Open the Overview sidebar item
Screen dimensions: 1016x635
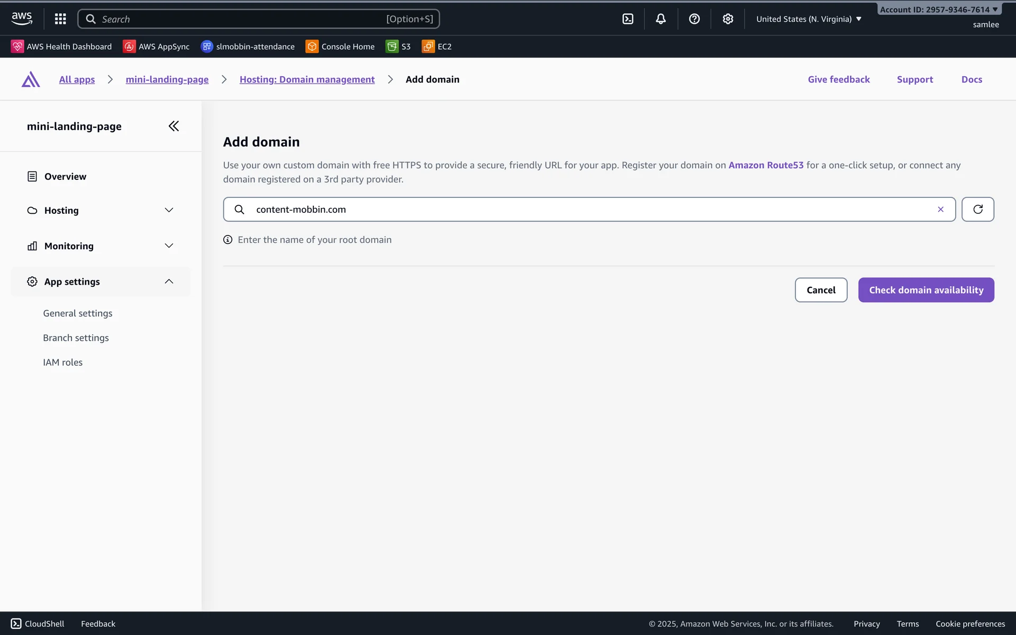pos(65,177)
